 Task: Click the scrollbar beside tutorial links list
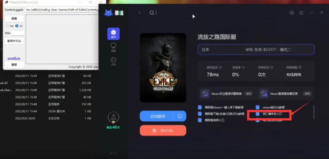click(x=314, y=112)
